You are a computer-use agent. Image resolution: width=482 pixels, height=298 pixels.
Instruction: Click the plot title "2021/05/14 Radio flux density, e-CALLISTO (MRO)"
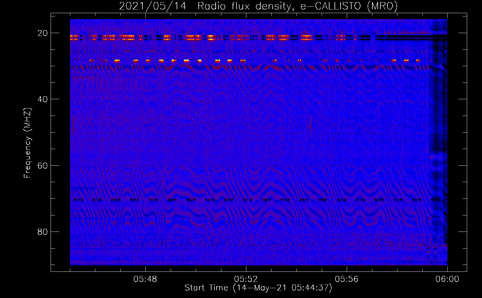[258, 6]
